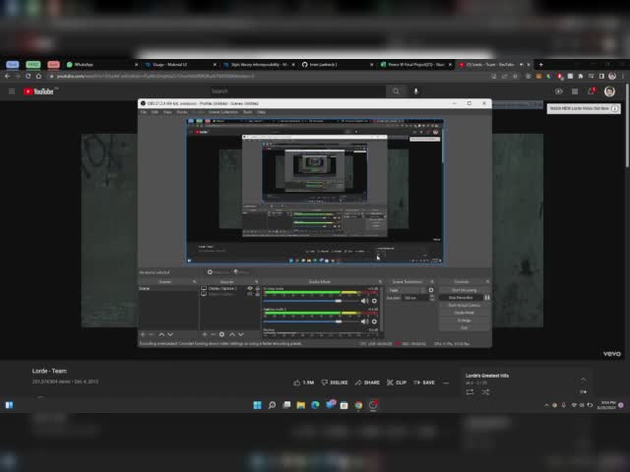Click the YouTube search field
The width and height of the screenshot is (630, 472).
[x=296, y=91]
